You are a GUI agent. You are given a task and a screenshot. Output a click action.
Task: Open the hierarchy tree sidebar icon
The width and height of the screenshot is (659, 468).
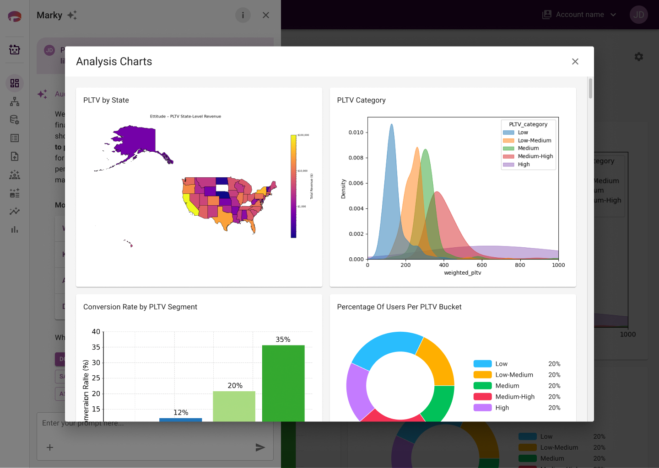tap(15, 101)
